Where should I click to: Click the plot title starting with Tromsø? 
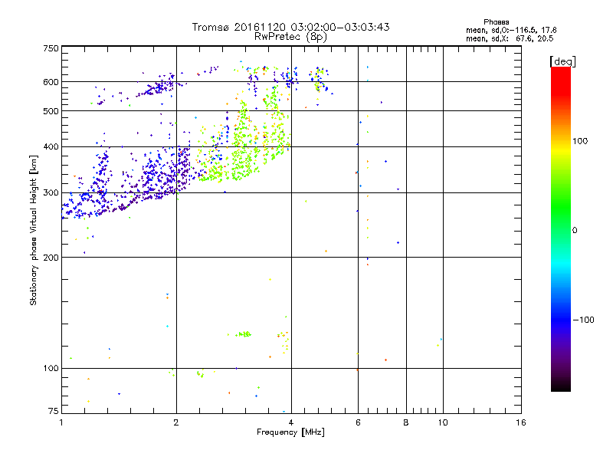point(291,27)
